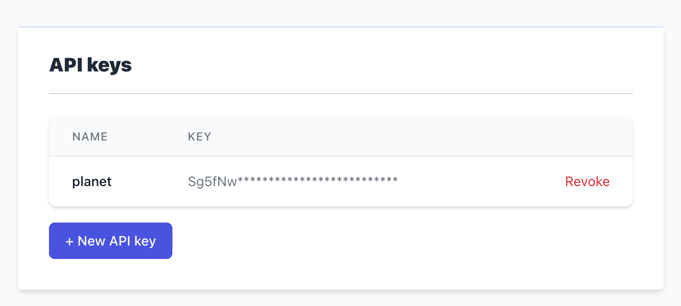681x306 pixels.
Task: Click the red Revoke text
Action: (x=587, y=182)
